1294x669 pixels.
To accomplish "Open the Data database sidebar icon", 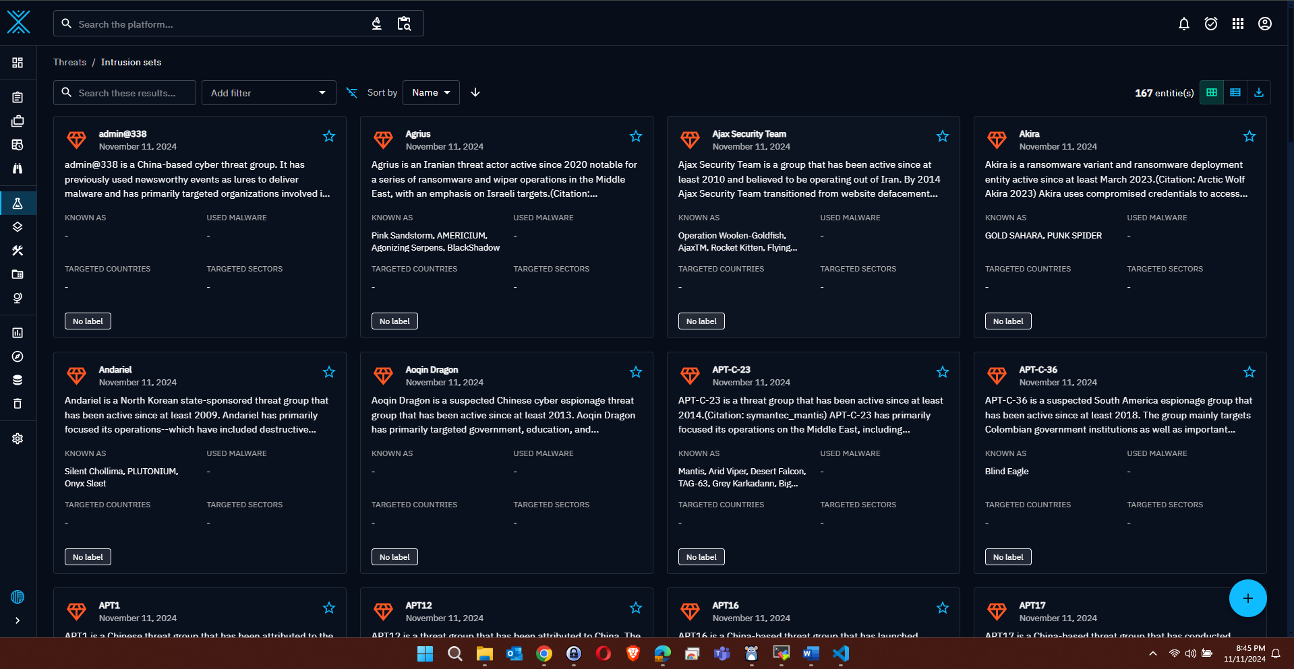I will [18, 380].
